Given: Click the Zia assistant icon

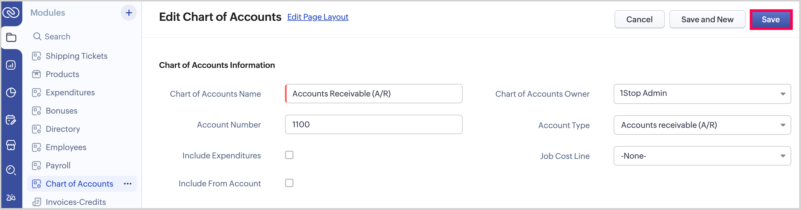Looking at the screenshot, I should pos(11,197).
